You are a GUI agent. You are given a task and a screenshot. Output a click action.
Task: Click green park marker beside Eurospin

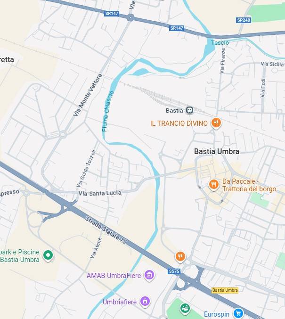pyautogui.click(x=185, y=309)
